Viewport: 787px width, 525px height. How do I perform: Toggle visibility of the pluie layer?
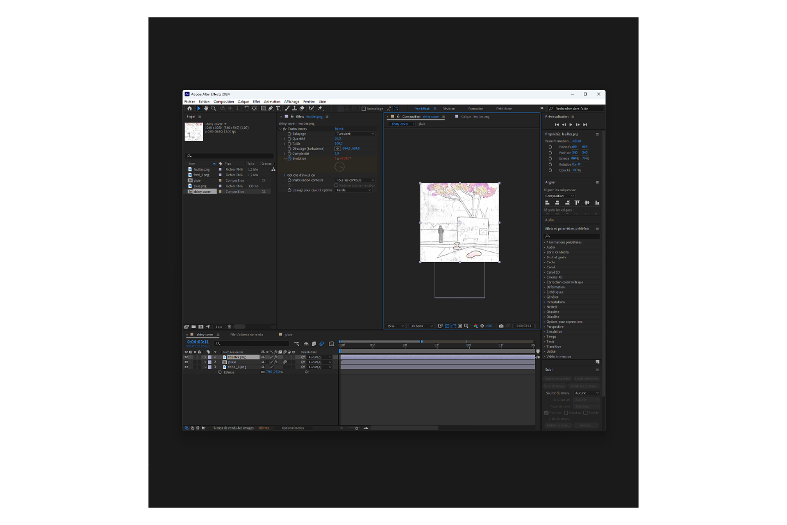click(186, 362)
